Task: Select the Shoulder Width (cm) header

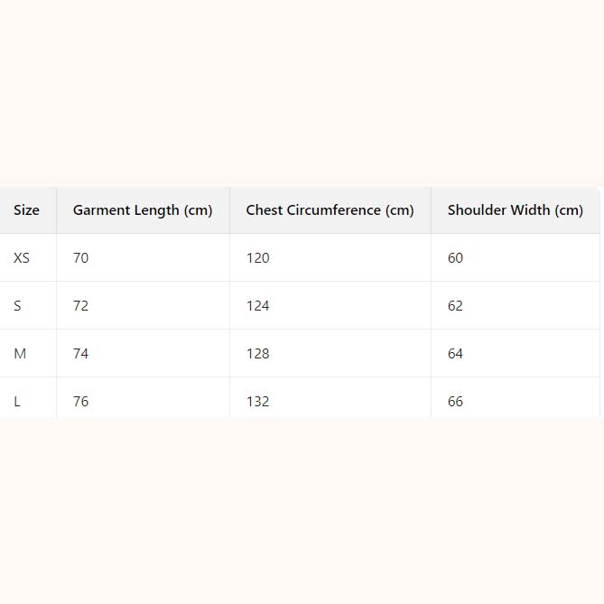Action: click(x=516, y=210)
